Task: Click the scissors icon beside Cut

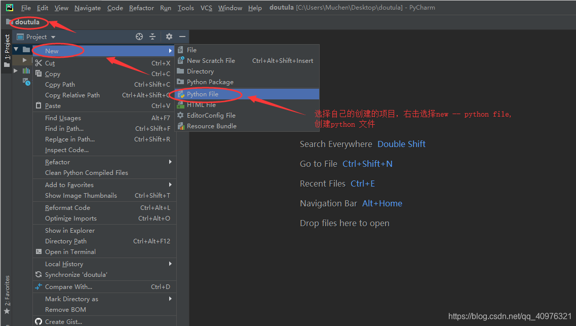Action: [39, 63]
